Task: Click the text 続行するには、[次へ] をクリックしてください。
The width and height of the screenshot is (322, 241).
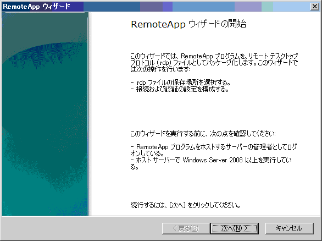Action: [x=185, y=205]
